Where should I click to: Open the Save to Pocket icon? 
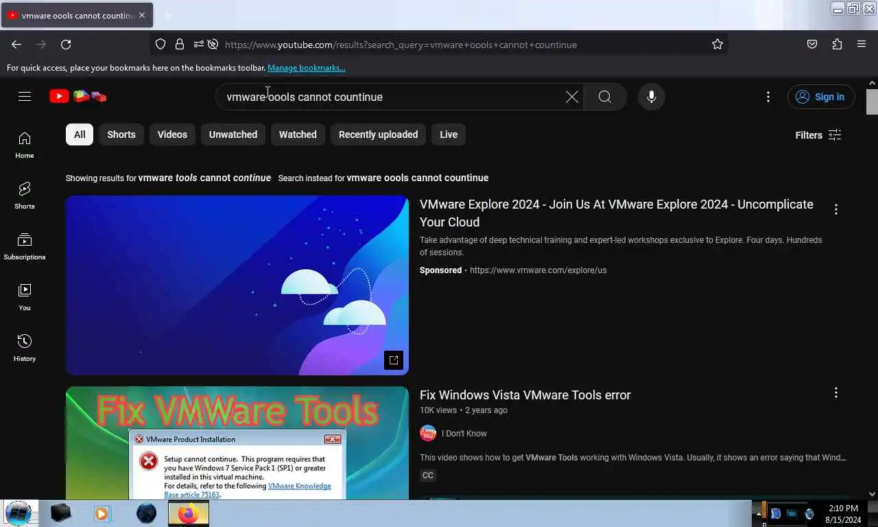[812, 45]
